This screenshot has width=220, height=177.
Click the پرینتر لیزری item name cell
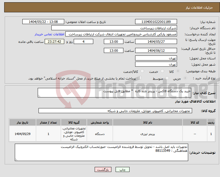[148, 134]
